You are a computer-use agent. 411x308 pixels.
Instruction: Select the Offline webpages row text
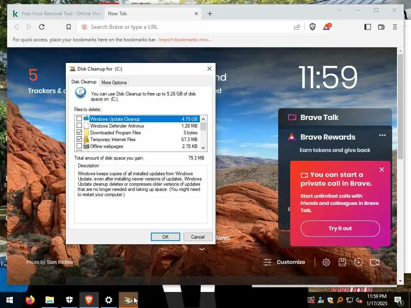pos(106,146)
